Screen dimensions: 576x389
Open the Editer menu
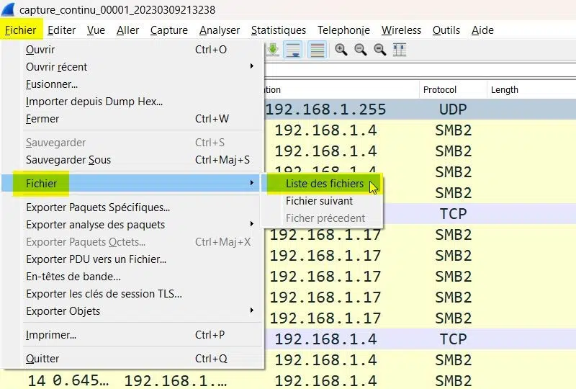[x=61, y=30]
